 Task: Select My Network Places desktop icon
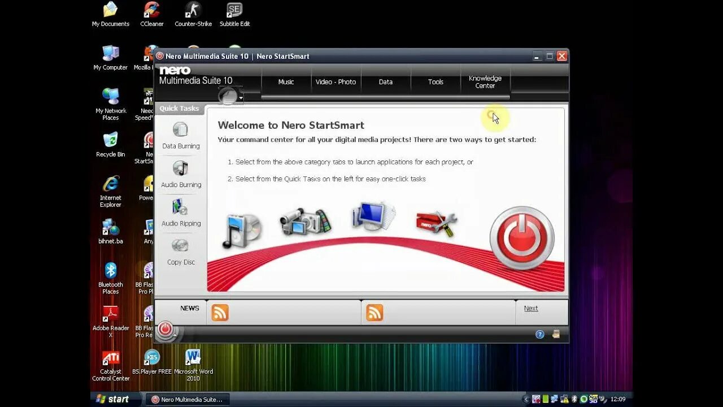tap(111, 105)
